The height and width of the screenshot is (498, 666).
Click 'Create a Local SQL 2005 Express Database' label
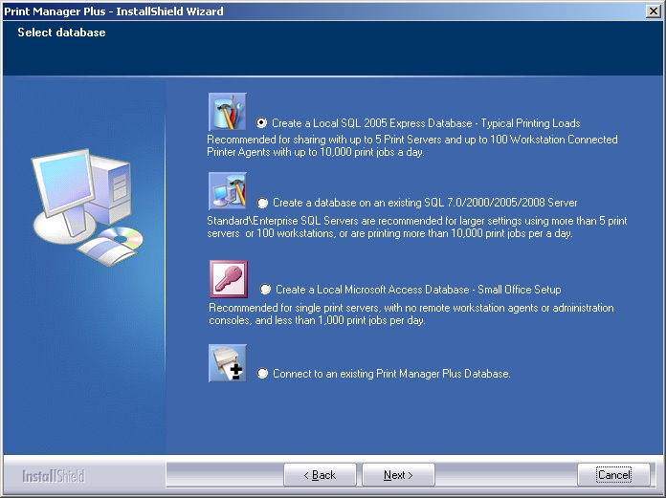426,123
